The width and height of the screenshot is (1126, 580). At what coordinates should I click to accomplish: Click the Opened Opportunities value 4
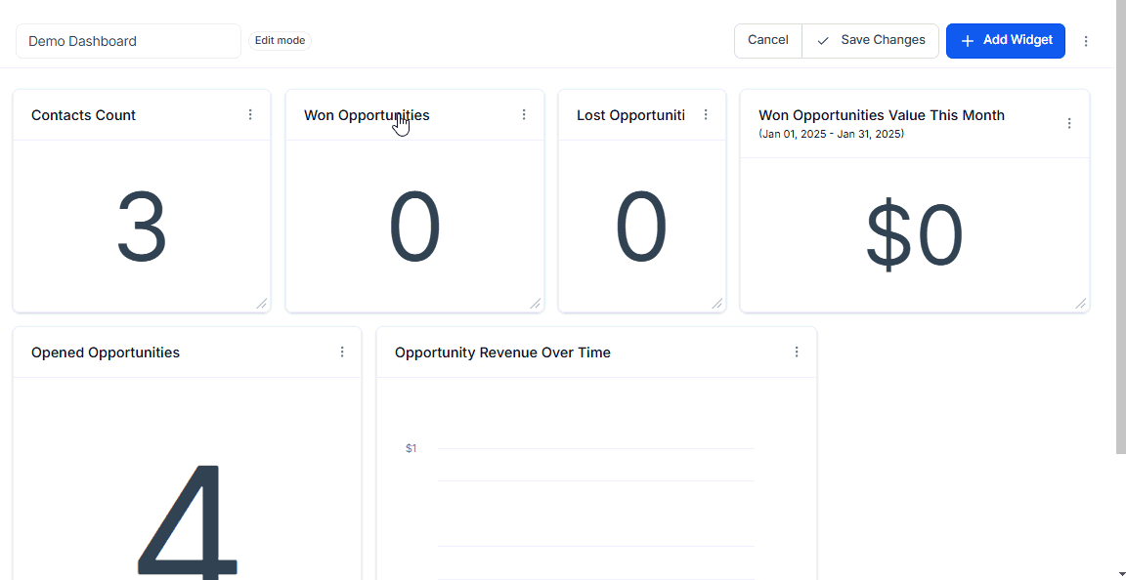pyautogui.click(x=187, y=522)
